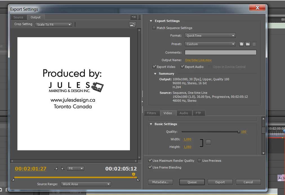Collapse the Summary section
Screen dimensions: 285x195
coord(155,74)
